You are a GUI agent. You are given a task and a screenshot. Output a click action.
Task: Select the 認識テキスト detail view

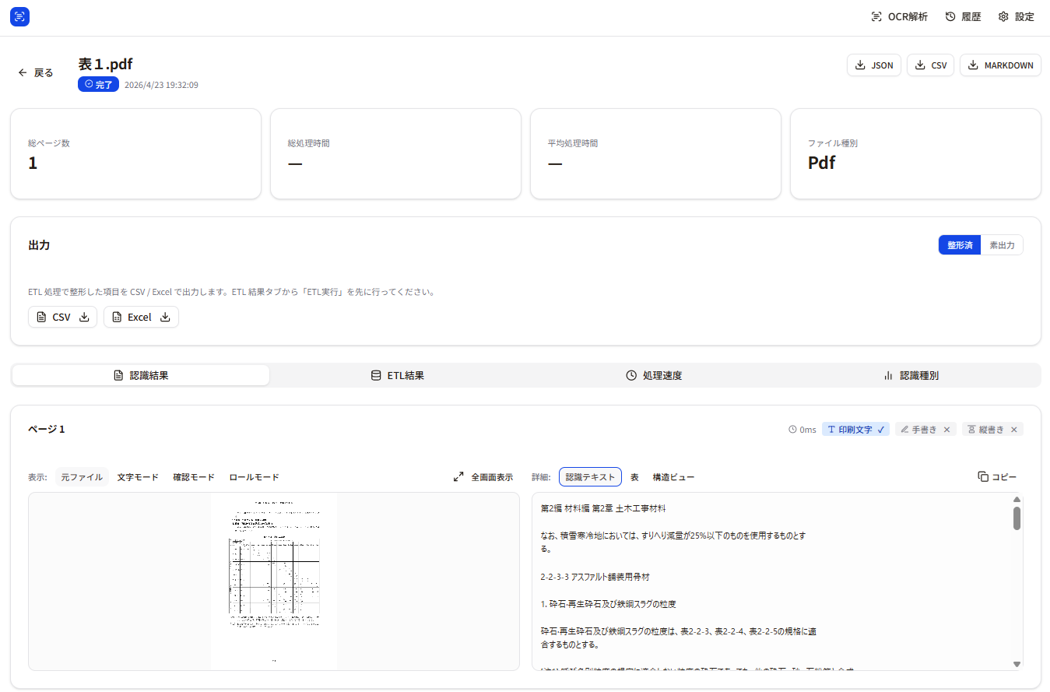[x=590, y=477]
